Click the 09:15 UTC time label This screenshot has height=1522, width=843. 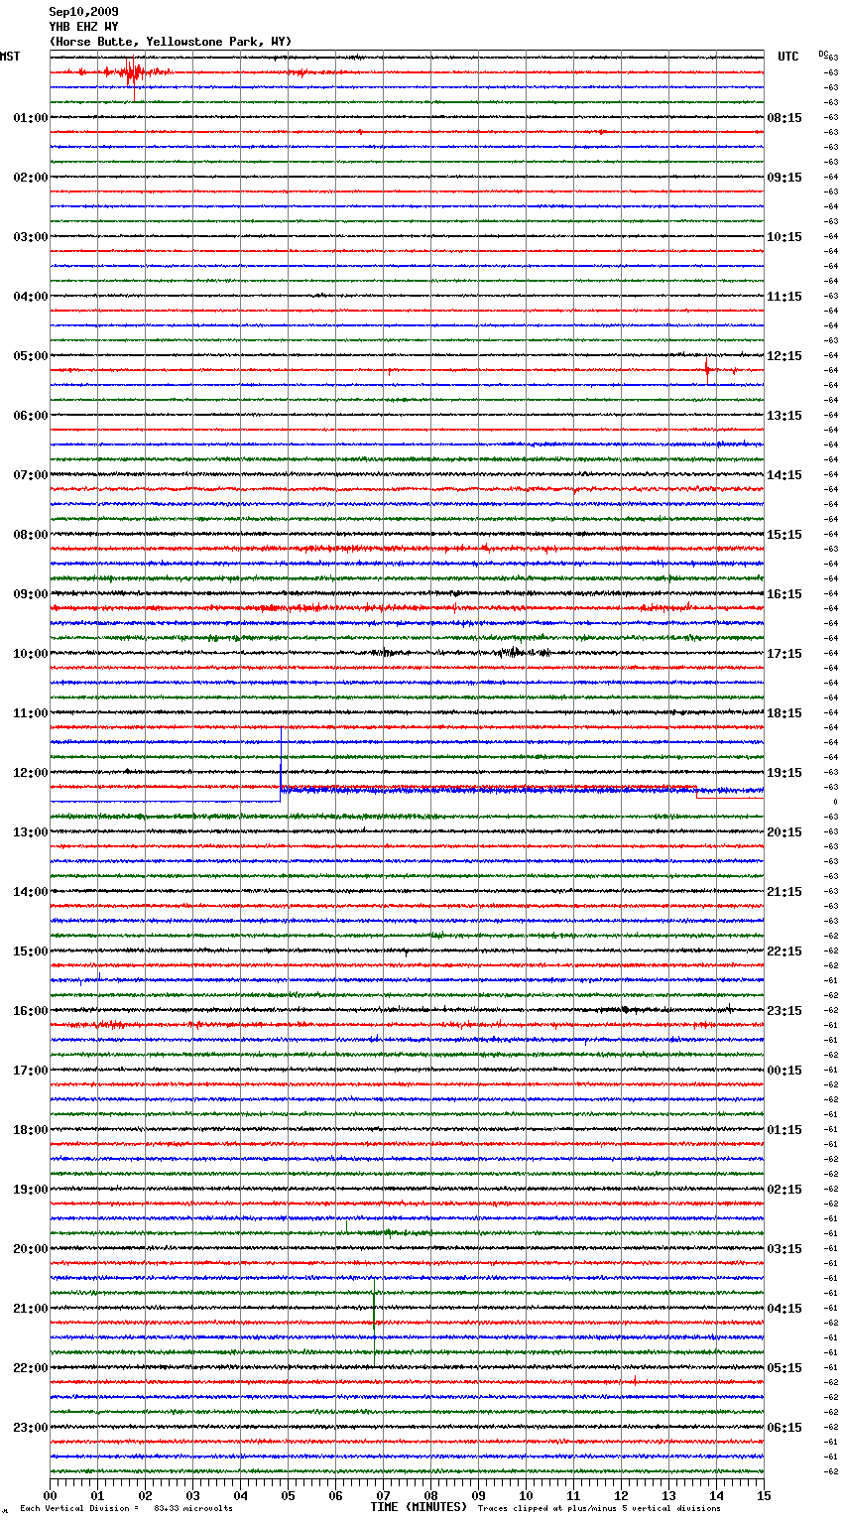pos(784,178)
